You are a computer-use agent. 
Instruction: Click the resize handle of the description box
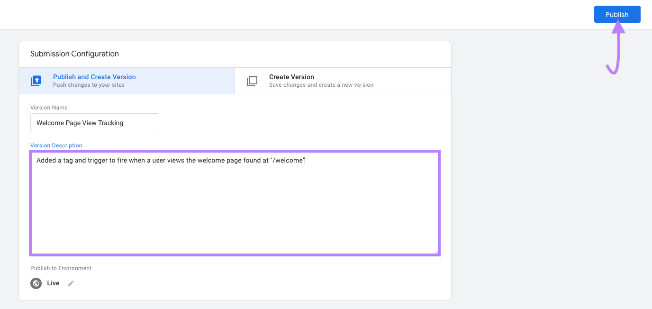click(436, 251)
